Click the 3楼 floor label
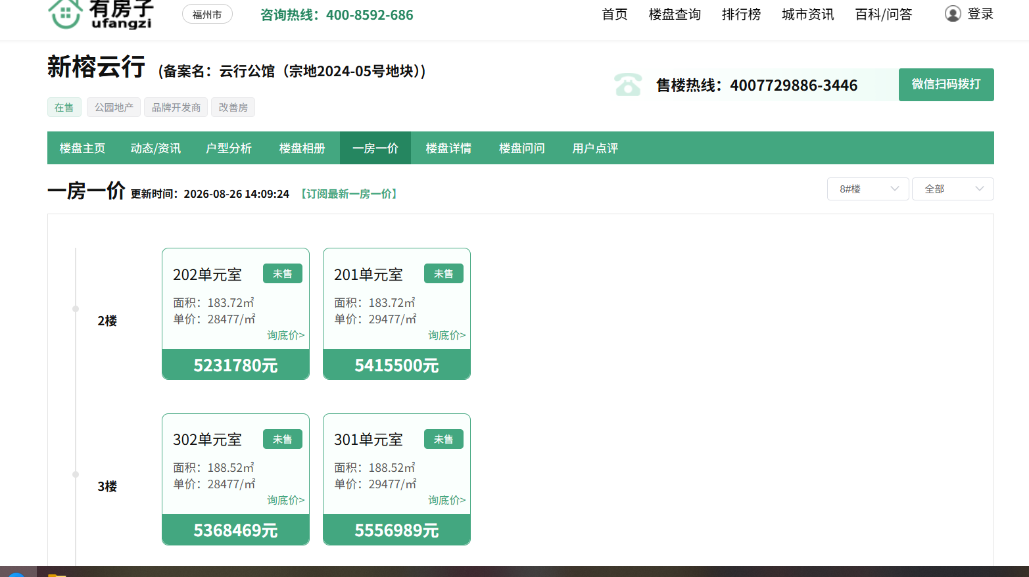 (x=107, y=486)
